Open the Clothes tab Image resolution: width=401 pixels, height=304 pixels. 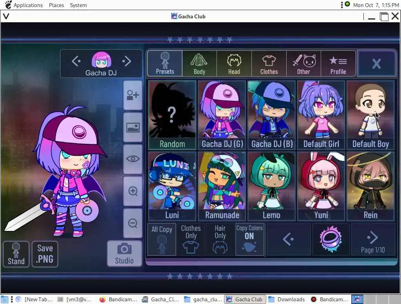(x=269, y=64)
